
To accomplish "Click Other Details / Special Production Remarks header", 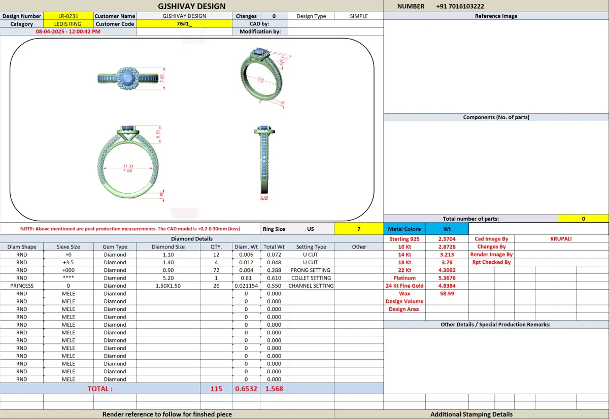I will tap(496, 325).
